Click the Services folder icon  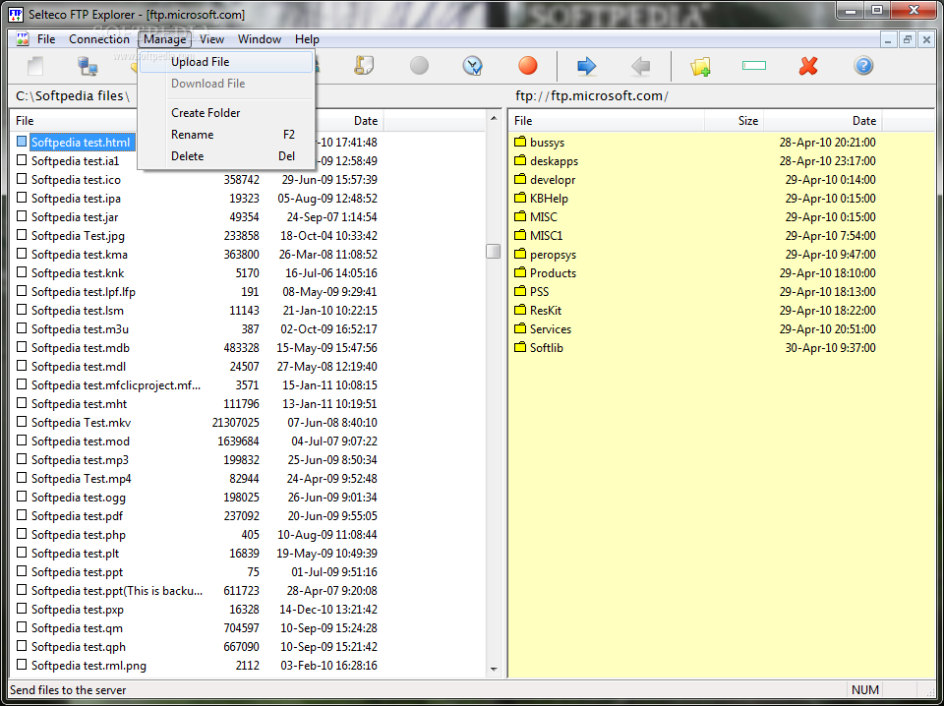(521, 328)
